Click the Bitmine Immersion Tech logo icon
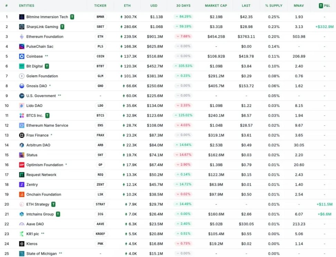 click(22, 17)
